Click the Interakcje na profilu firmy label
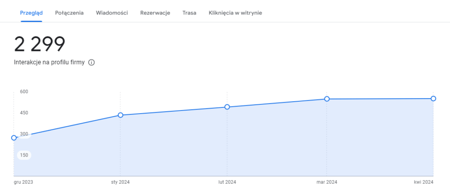 click(x=49, y=62)
